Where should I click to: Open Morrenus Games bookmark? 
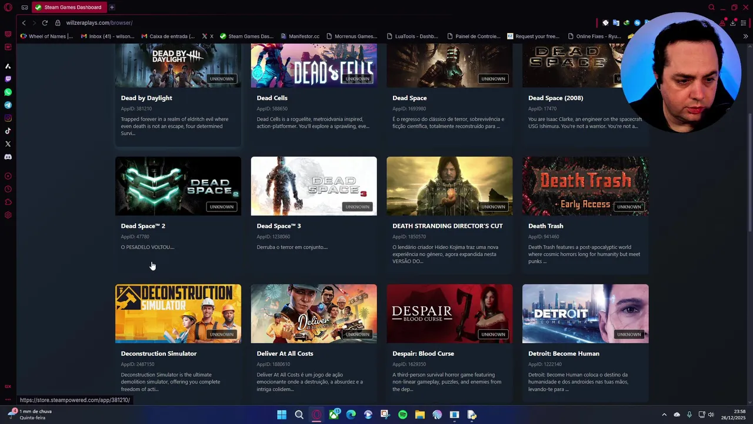tap(351, 36)
